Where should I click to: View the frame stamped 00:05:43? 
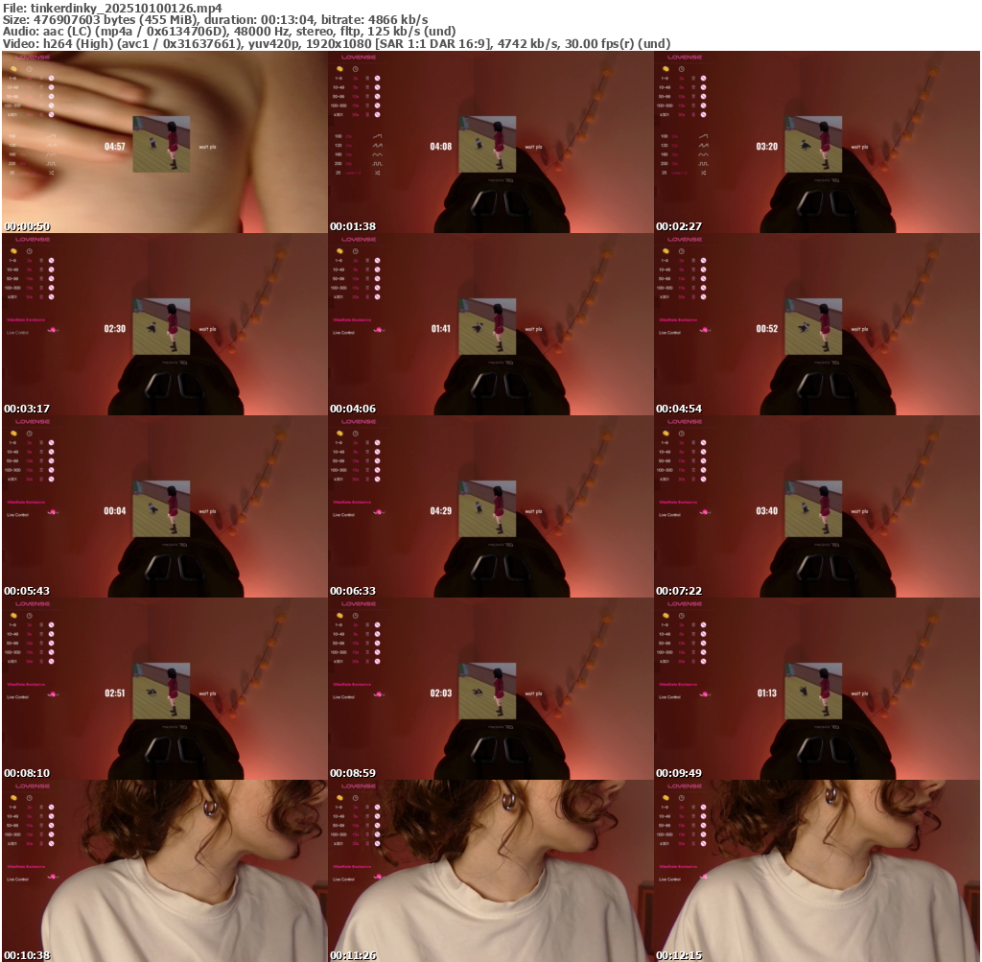(165, 506)
